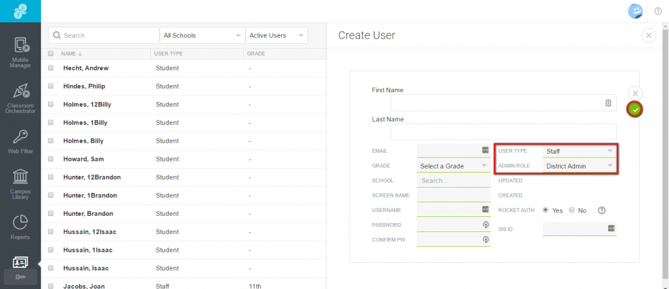Click the USER TYPE column header
Viewport: 669px width, 289px height.
(168, 54)
